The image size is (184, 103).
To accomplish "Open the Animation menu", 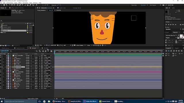I will tap(25, 3).
